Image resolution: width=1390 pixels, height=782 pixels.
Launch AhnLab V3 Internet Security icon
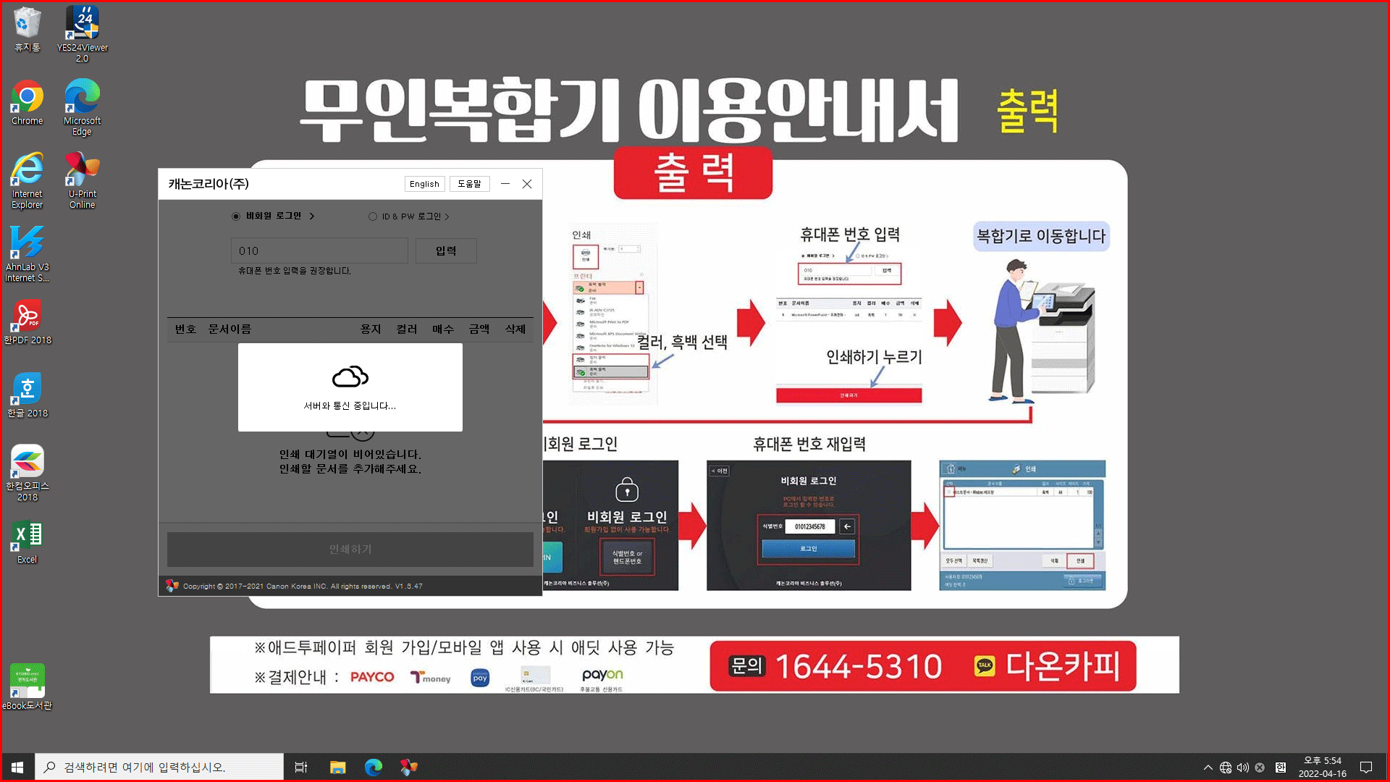click(27, 244)
